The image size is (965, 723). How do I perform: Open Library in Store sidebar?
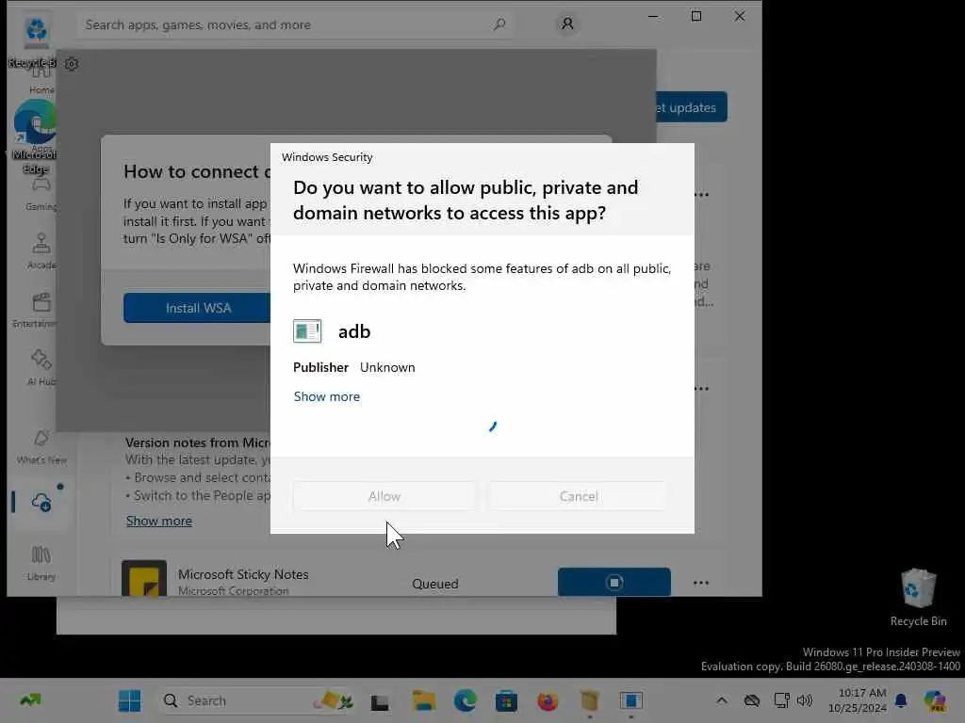(x=41, y=563)
